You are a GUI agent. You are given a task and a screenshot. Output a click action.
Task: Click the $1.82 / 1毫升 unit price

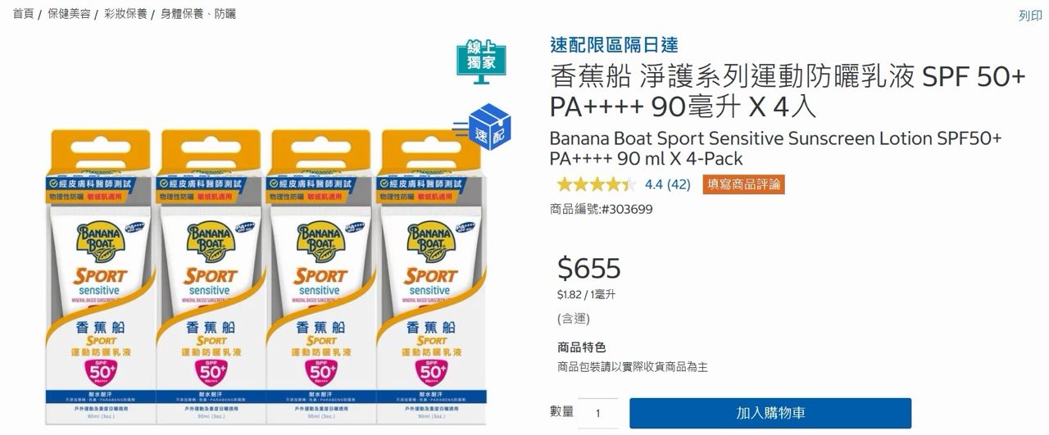point(586,294)
